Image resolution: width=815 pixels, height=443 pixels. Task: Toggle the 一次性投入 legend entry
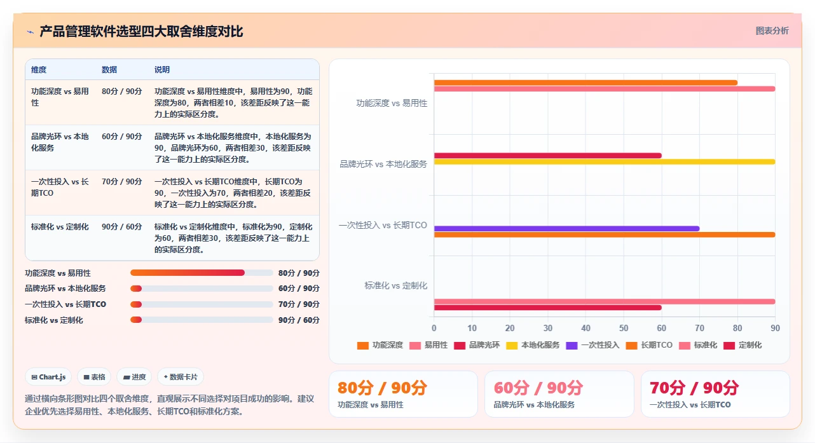pos(592,345)
